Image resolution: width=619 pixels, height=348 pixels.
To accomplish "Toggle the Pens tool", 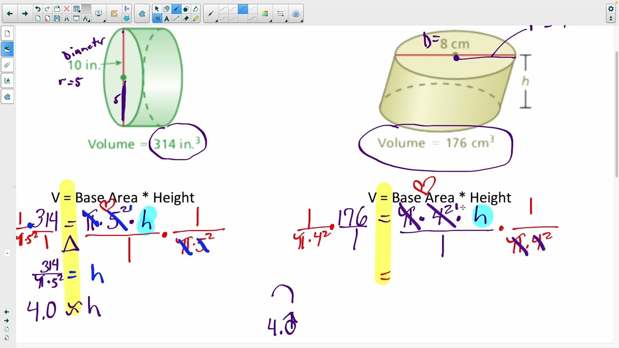I will pyautogui.click(x=157, y=18).
